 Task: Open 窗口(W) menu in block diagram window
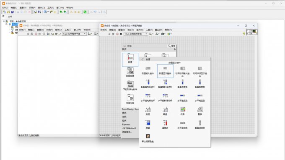click(x=77, y=30)
